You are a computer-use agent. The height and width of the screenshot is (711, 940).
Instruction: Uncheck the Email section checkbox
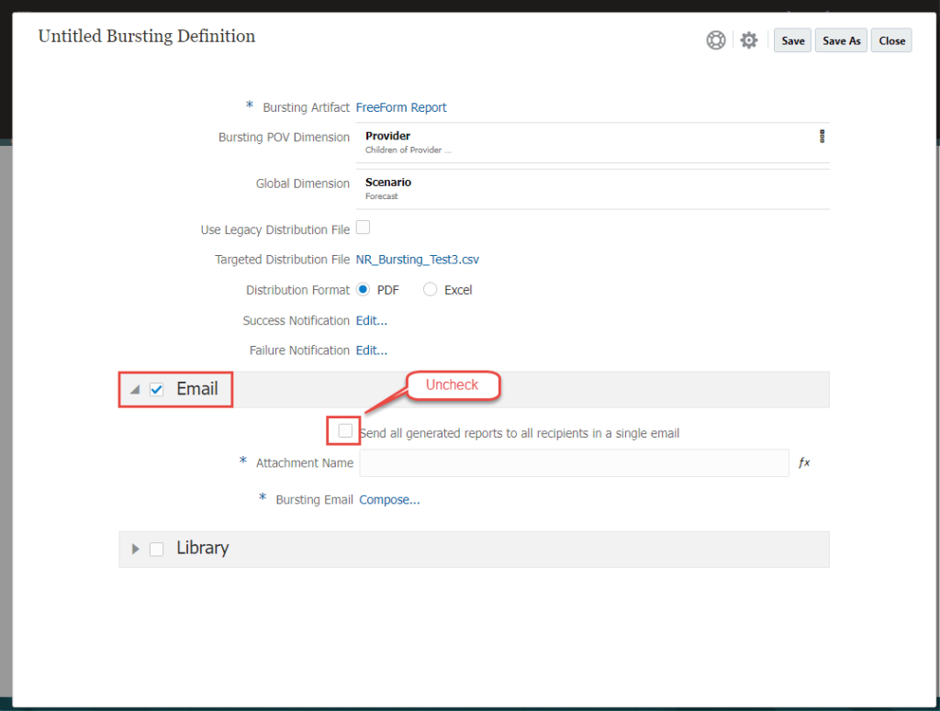[157, 390]
